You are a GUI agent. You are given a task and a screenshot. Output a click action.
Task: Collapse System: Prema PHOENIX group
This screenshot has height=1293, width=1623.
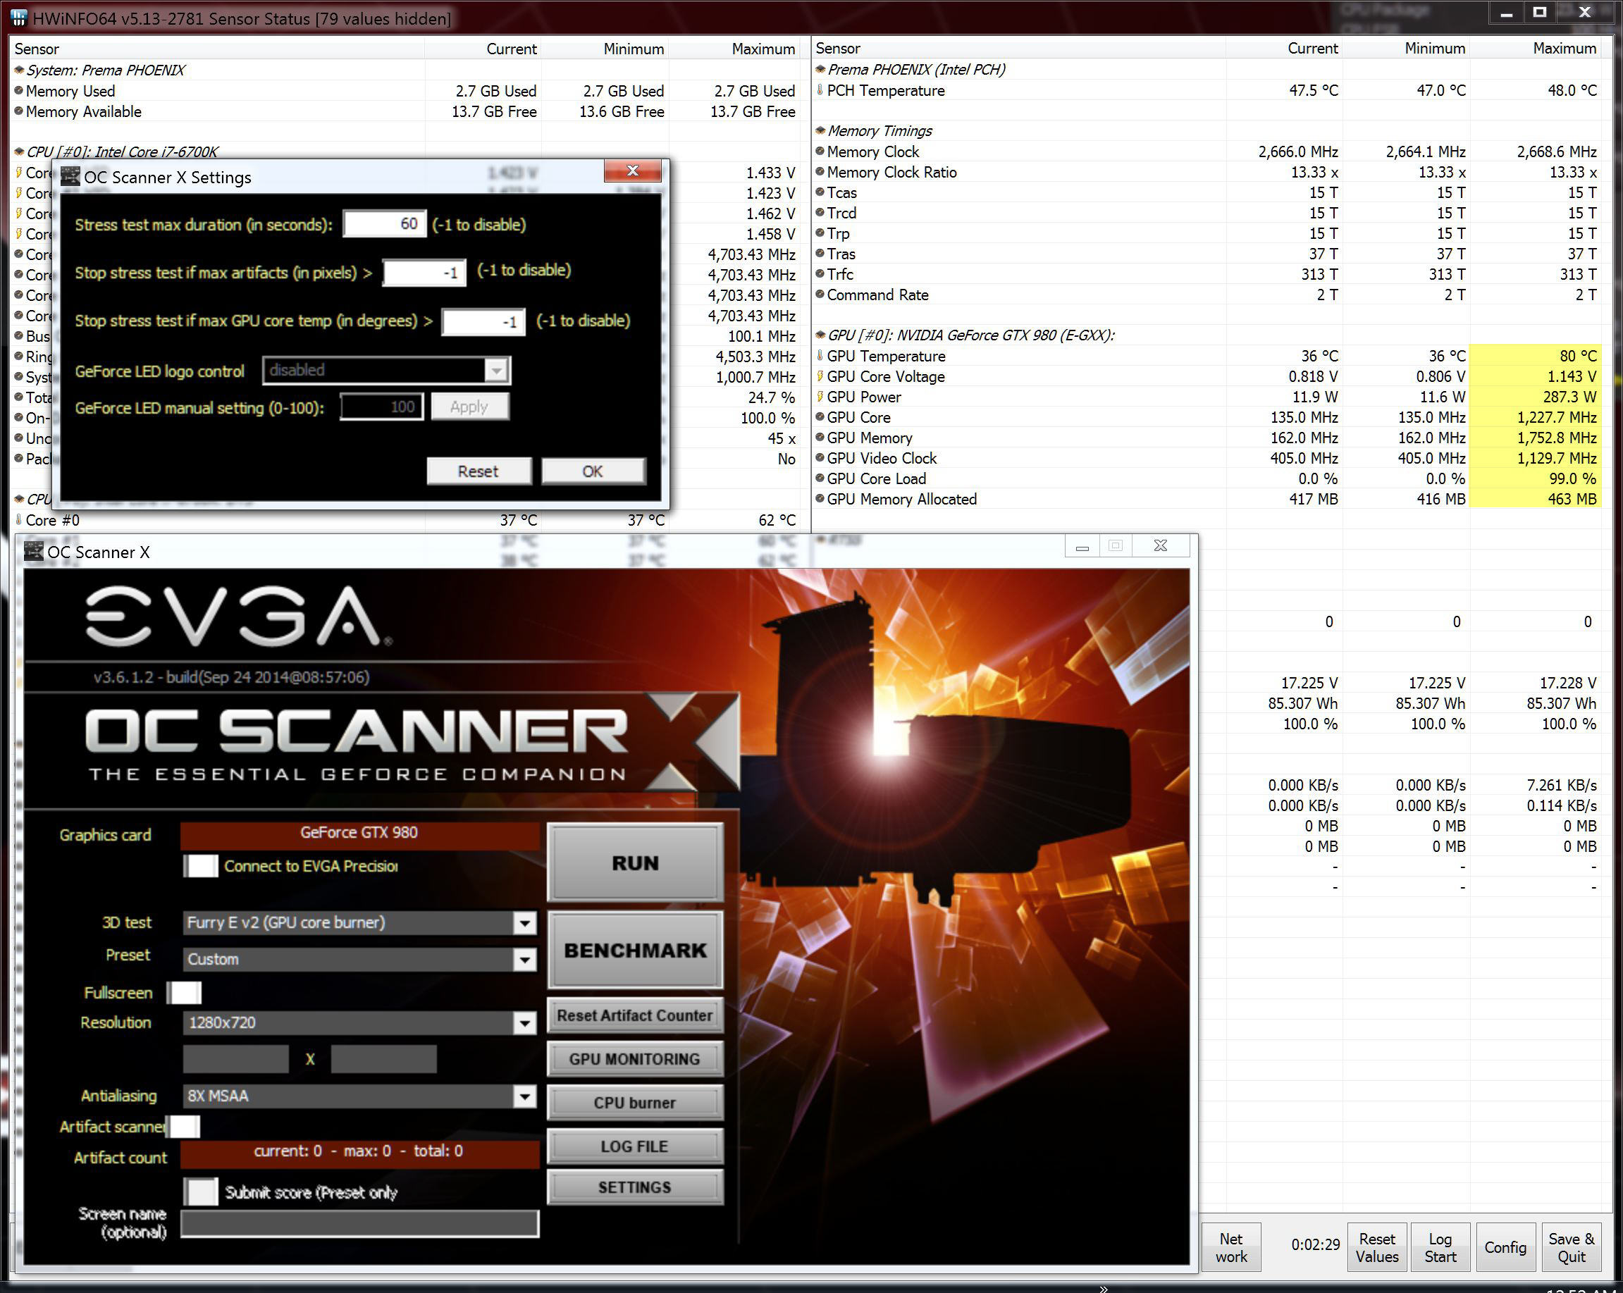click(18, 70)
